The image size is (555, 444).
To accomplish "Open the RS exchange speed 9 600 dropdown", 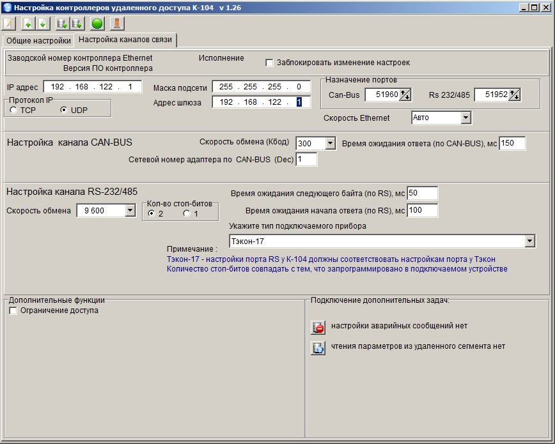I will pos(130,210).
